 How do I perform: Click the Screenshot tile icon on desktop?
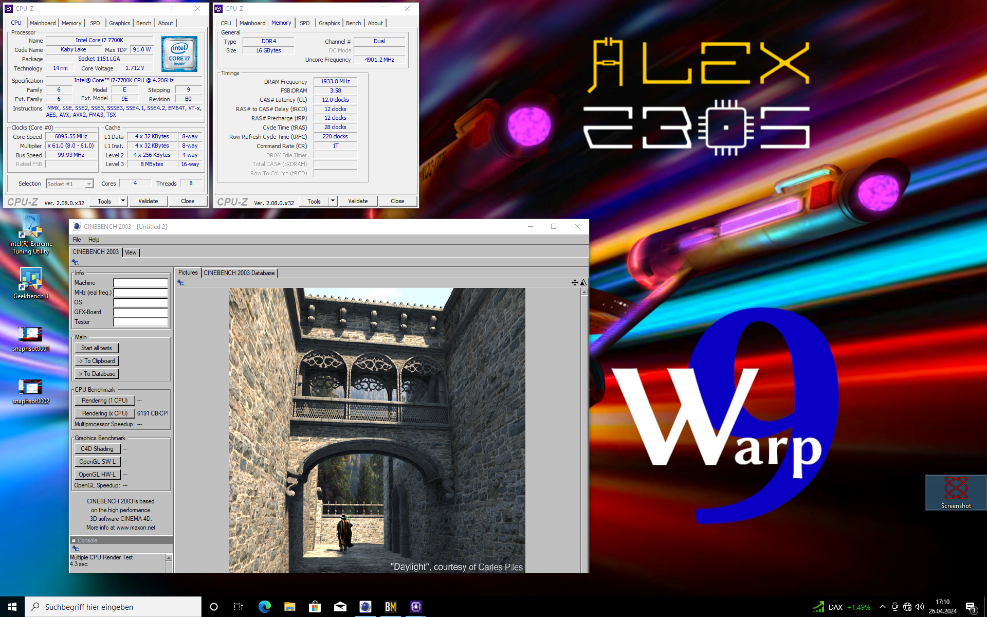pos(956,493)
